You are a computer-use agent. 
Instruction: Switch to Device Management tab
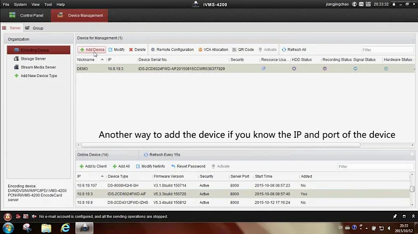[x=80, y=16]
